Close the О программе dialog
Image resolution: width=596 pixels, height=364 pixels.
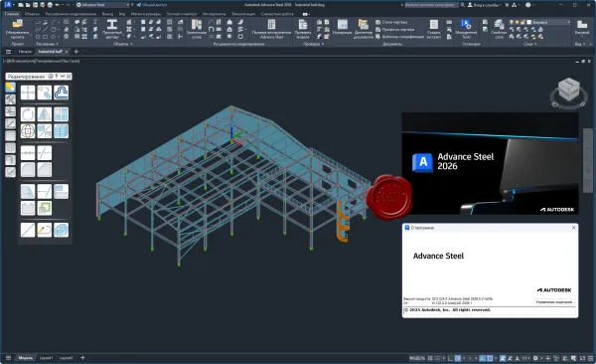[x=573, y=228]
